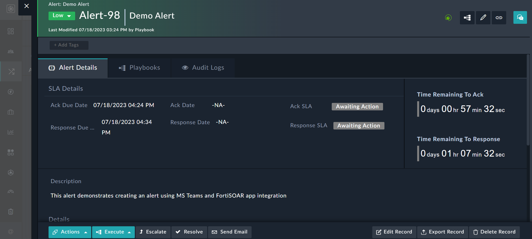Viewport: 532px width, 239px height.
Task: Click the Delete Record button
Action: [x=494, y=232]
